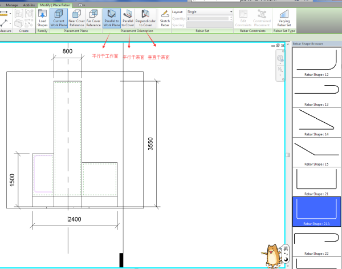This screenshot has width=342, height=269.
Task: Set orientation to Perpendicular to Cover
Action: (145, 18)
